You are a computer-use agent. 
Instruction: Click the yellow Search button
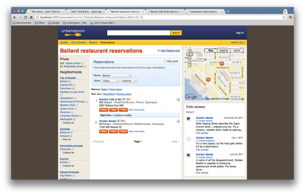point(176,33)
